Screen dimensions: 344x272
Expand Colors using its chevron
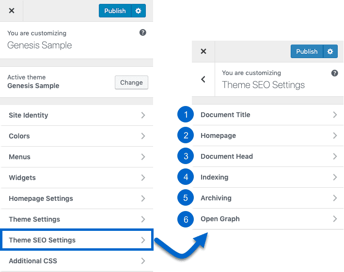point(143,136)
